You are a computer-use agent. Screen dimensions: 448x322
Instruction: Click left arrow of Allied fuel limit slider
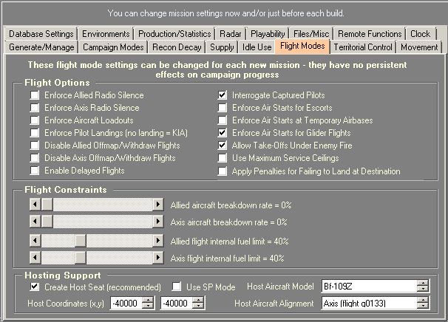point(34,240)
